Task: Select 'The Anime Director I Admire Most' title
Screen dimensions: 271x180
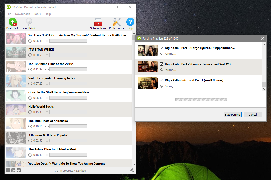Action: click(x=52, y=149)
